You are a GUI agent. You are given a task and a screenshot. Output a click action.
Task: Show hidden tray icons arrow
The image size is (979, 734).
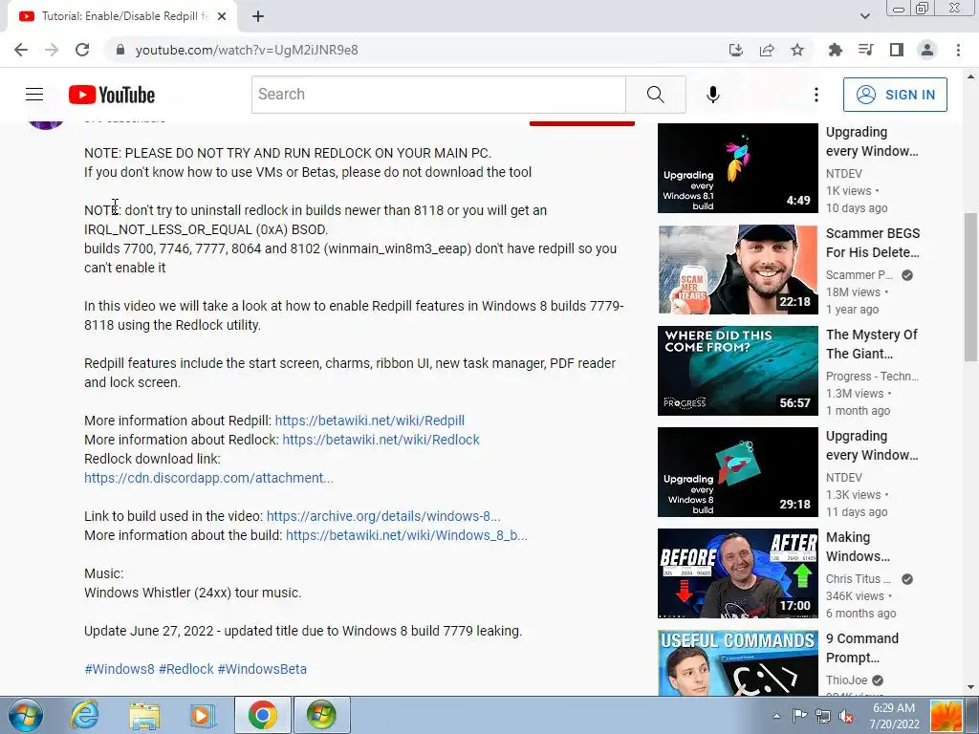[x=776, y=716]
